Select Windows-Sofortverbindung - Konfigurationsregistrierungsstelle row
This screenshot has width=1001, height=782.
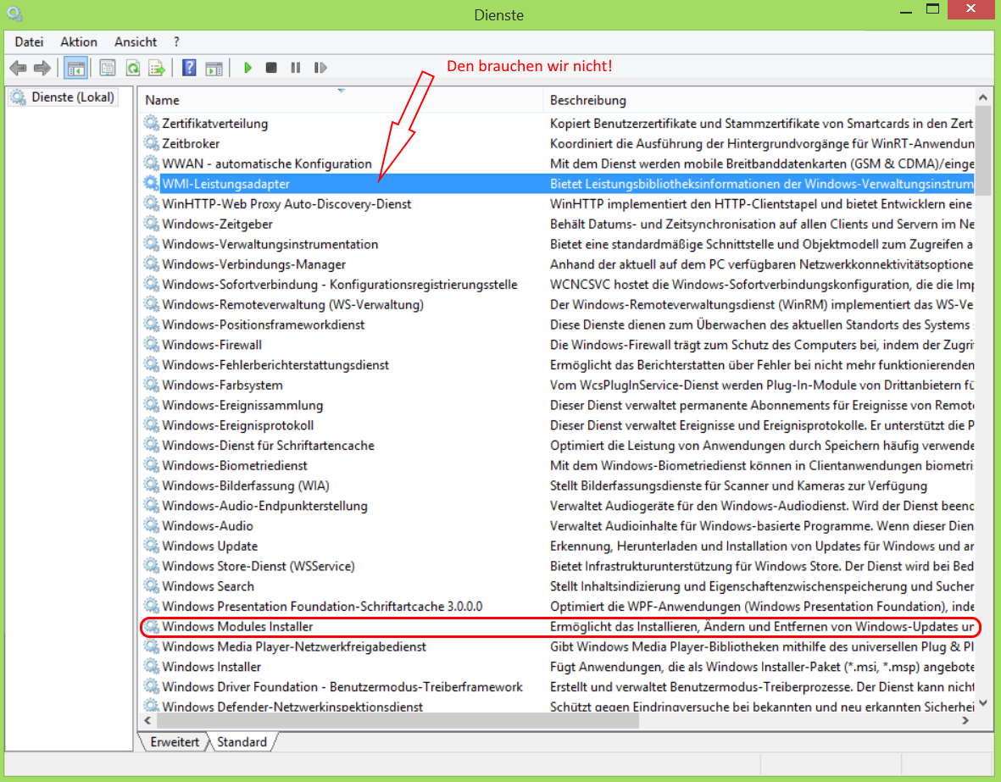(x=558, y=284)
